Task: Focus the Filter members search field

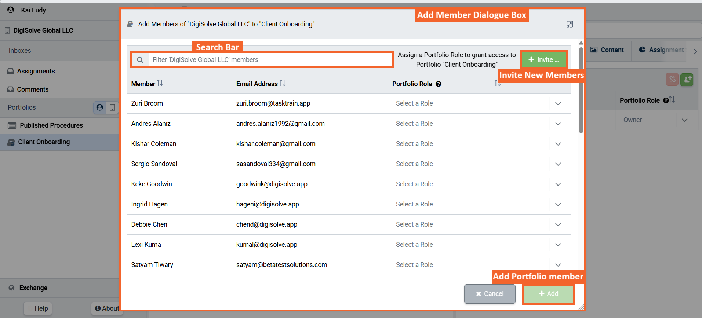Action: click(270, 60)
